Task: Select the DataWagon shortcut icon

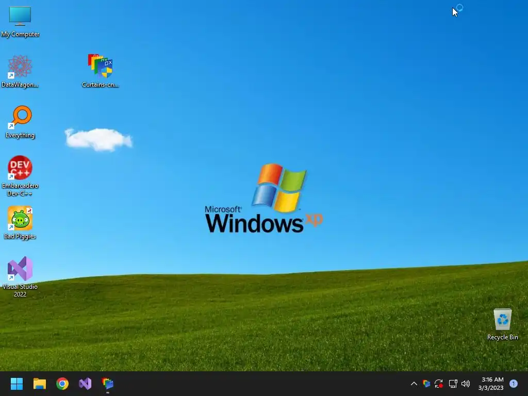Action: 20,71
